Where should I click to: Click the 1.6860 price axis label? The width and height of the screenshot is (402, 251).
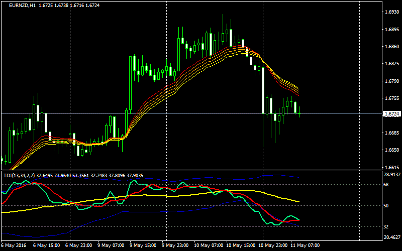[x=392, y=46]
